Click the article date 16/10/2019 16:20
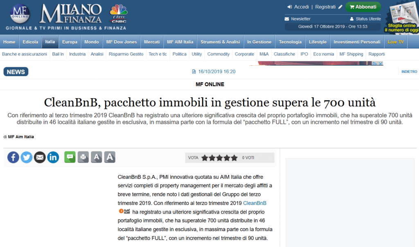Screen dimensions: 419x247 217,72
